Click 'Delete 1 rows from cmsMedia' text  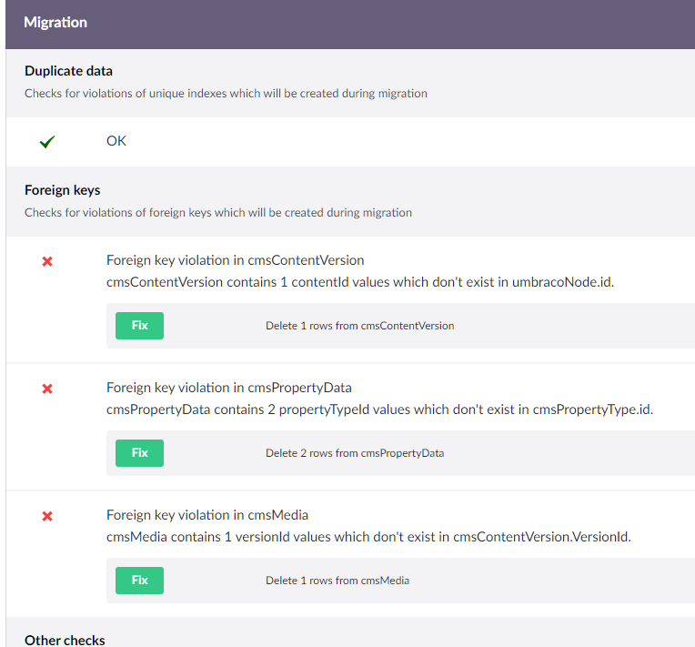click(337, 581)
